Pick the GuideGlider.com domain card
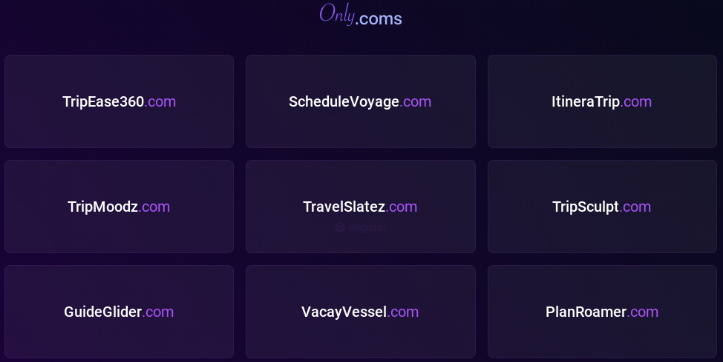Viewport: 723px width, 362px height. [x=119, y=312]
